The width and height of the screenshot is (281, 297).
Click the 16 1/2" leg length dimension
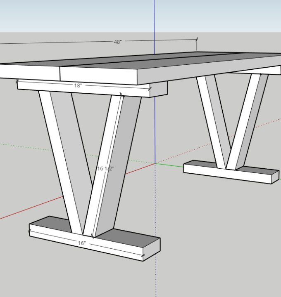(105, 169)
